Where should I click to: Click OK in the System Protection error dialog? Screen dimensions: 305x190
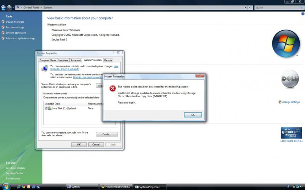(x=193, y=115)
